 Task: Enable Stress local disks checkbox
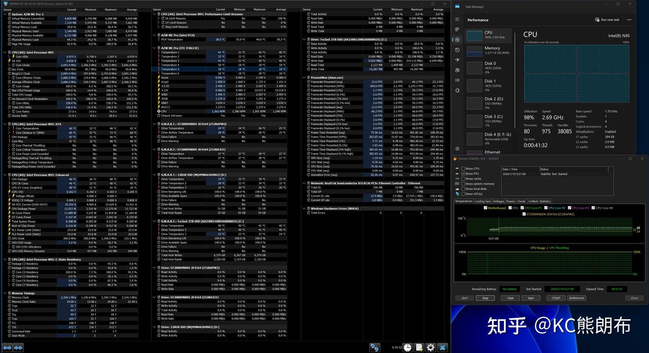tap(463, 189)
